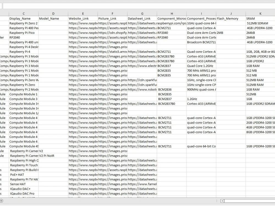Add a new sheet with the plus icon
This screenshot has height=206, width=275.
pos(1,201)
